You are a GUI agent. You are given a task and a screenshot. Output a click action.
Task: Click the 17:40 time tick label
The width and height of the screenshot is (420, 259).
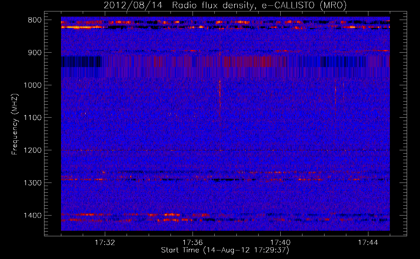pos(280,243)
